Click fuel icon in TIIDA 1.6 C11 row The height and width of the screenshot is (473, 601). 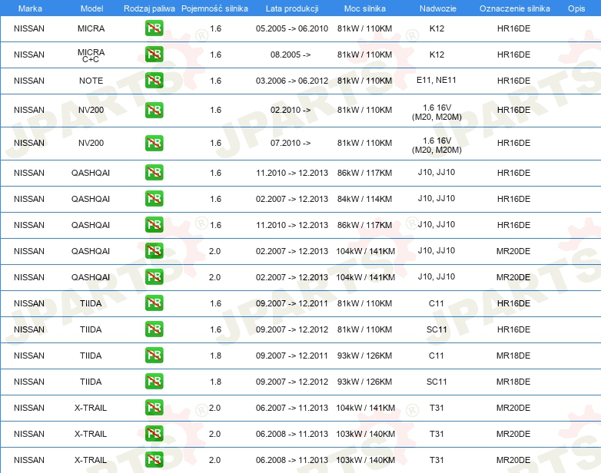[x=154, y=303]
